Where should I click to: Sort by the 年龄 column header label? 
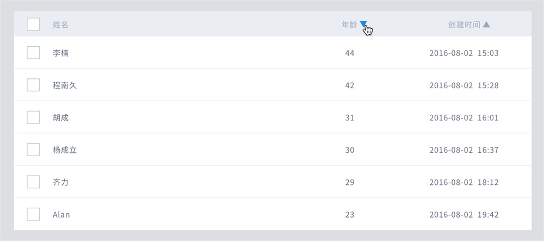(x=349, y=24)
